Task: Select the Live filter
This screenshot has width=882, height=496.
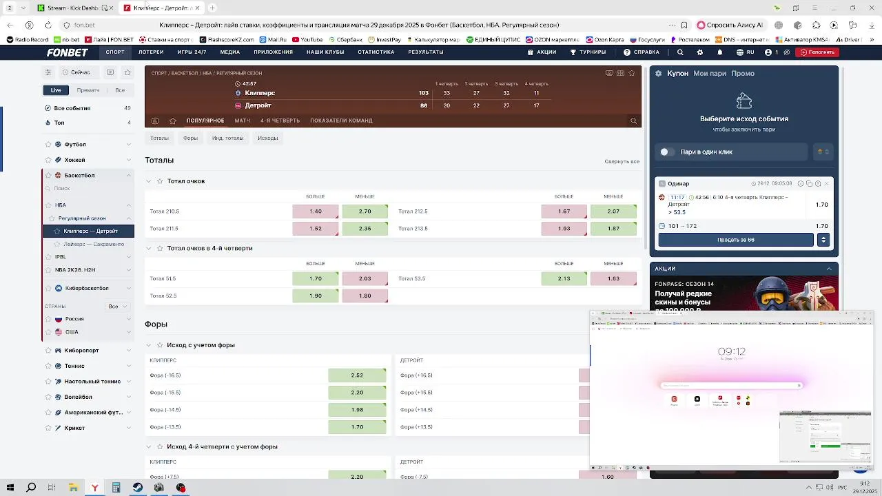Action: (56, 90)
